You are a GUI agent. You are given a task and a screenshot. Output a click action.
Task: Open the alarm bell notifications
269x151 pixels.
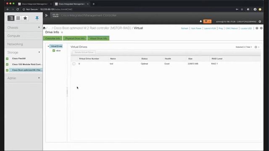[201, 21]
